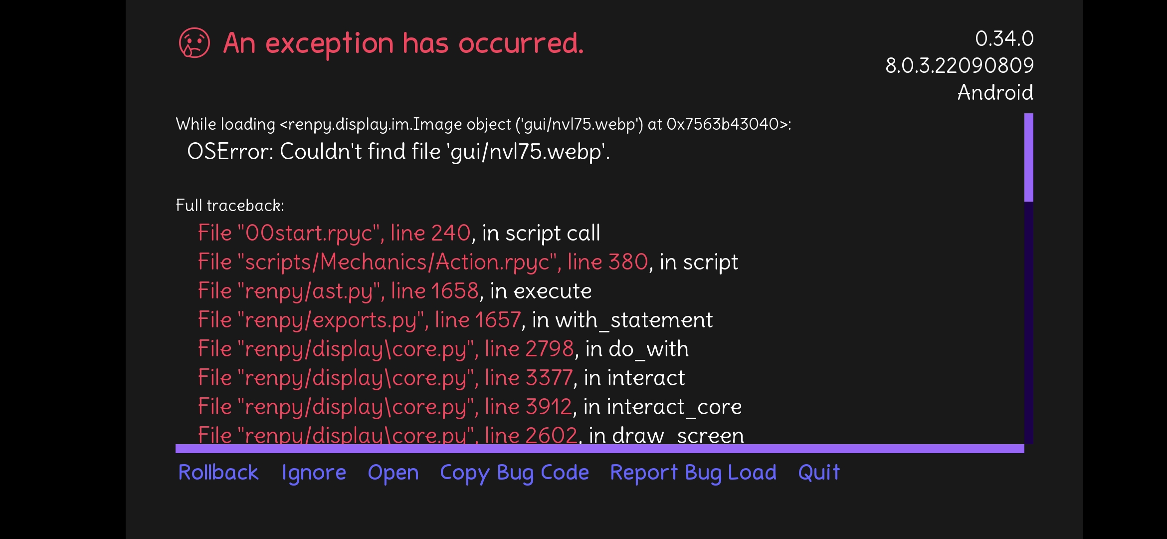Click the 8.0.3.22090809 version text

click(x=959, y=65)
